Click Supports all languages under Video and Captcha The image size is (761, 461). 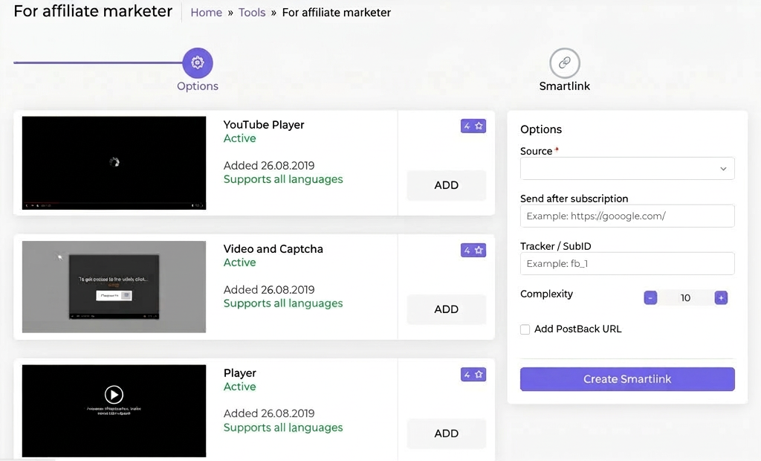[x=283, y=303]
